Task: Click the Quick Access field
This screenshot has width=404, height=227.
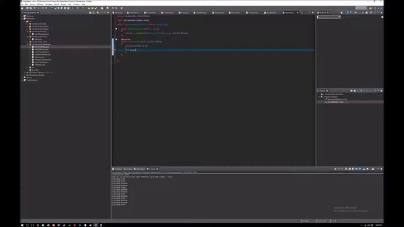Action: 360,8
